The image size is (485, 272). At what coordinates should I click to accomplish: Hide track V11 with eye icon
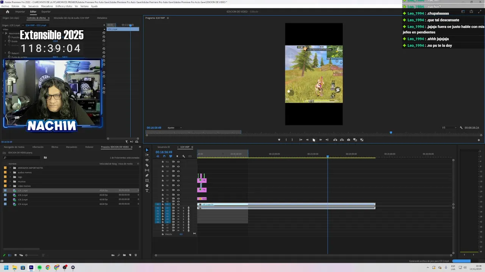coord(178,162)
